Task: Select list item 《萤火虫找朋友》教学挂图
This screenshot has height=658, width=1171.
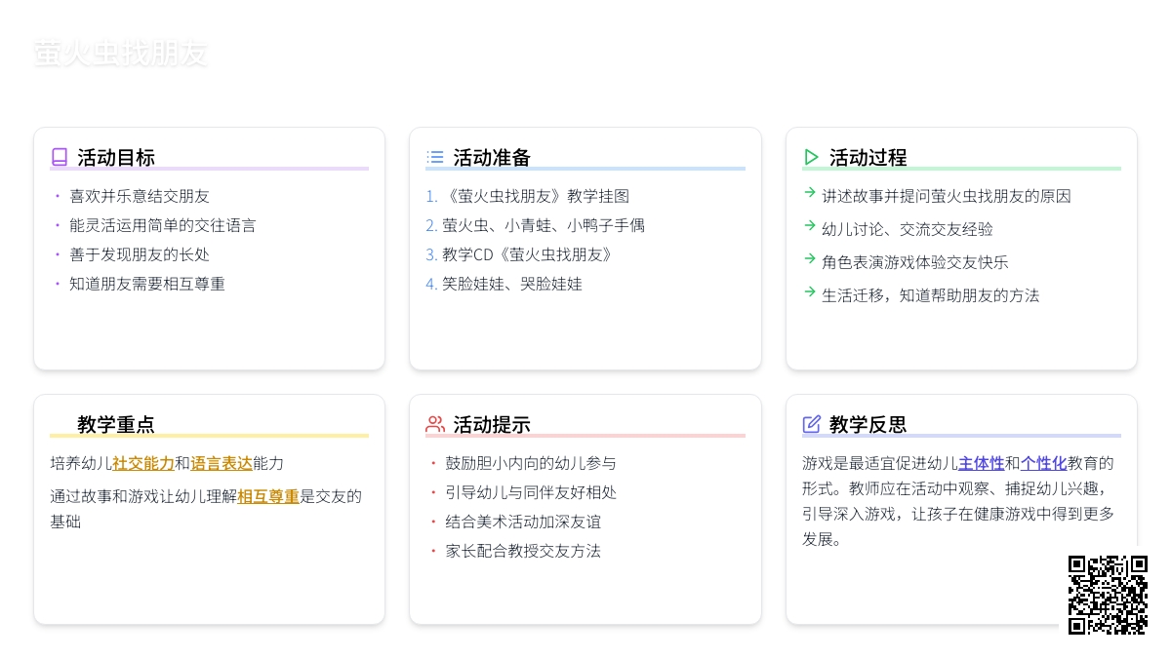Action: point(536,196)
